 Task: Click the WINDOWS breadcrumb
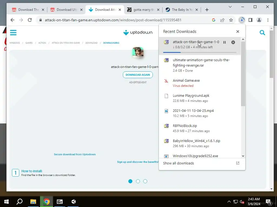(15, 43)
